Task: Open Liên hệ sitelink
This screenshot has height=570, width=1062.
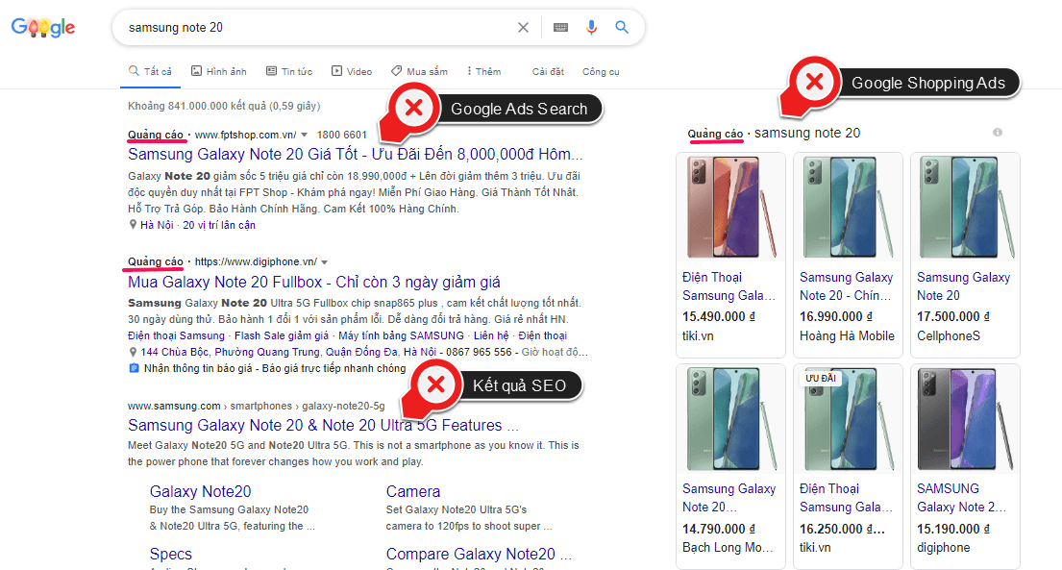Action: 491,335
